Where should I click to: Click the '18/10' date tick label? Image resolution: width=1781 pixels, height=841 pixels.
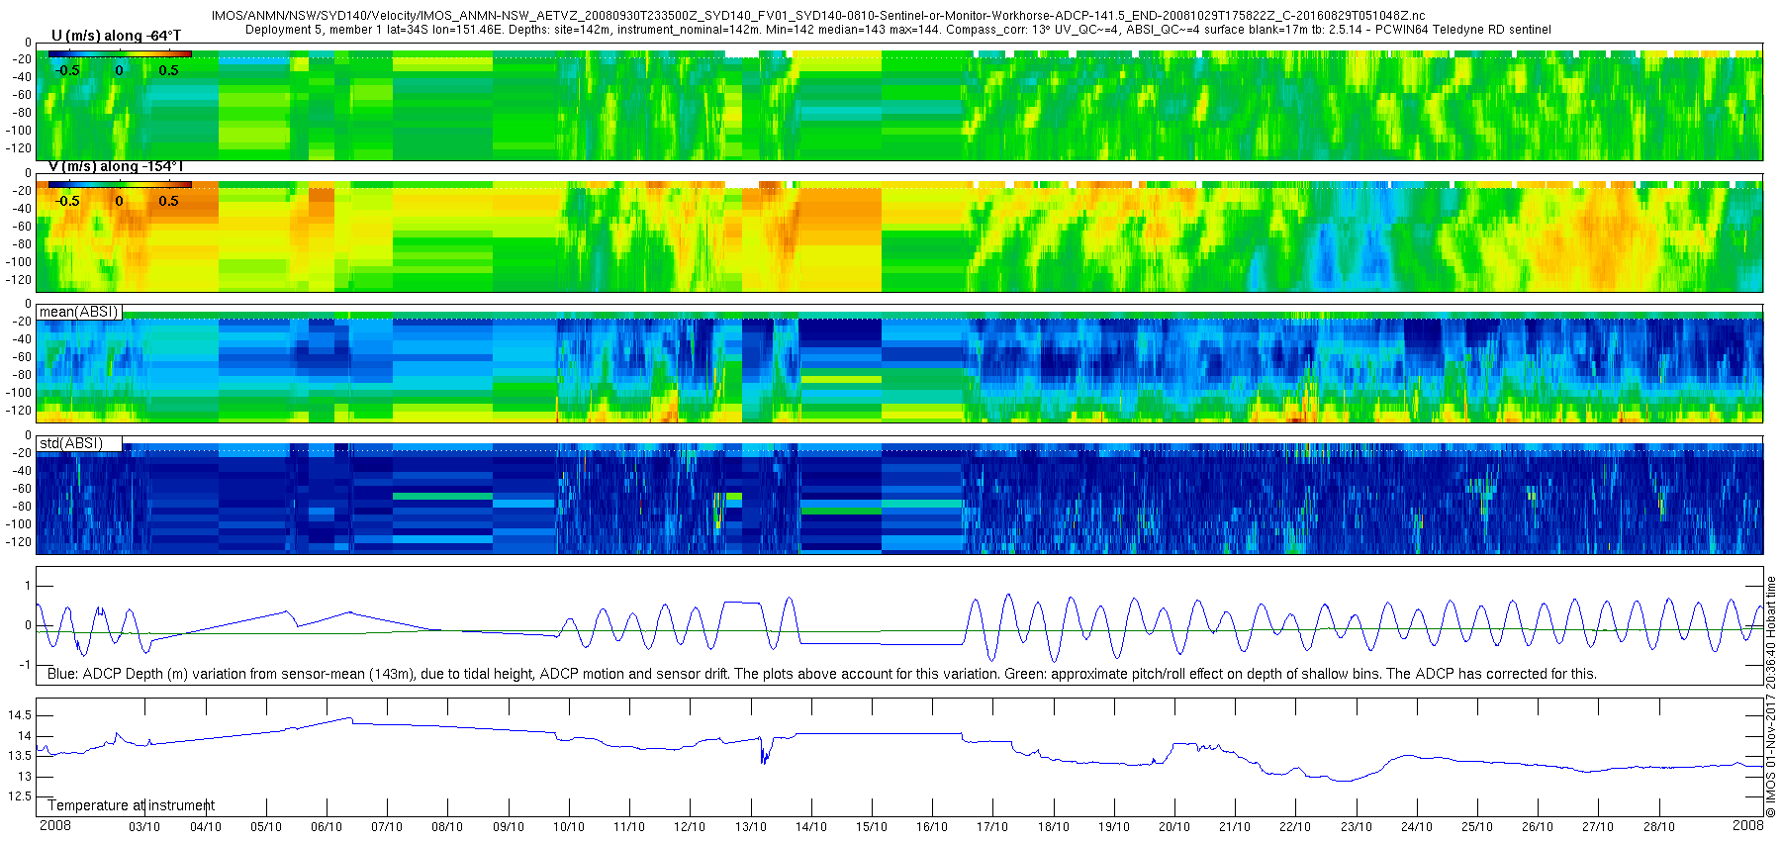tap(1053, 827)
